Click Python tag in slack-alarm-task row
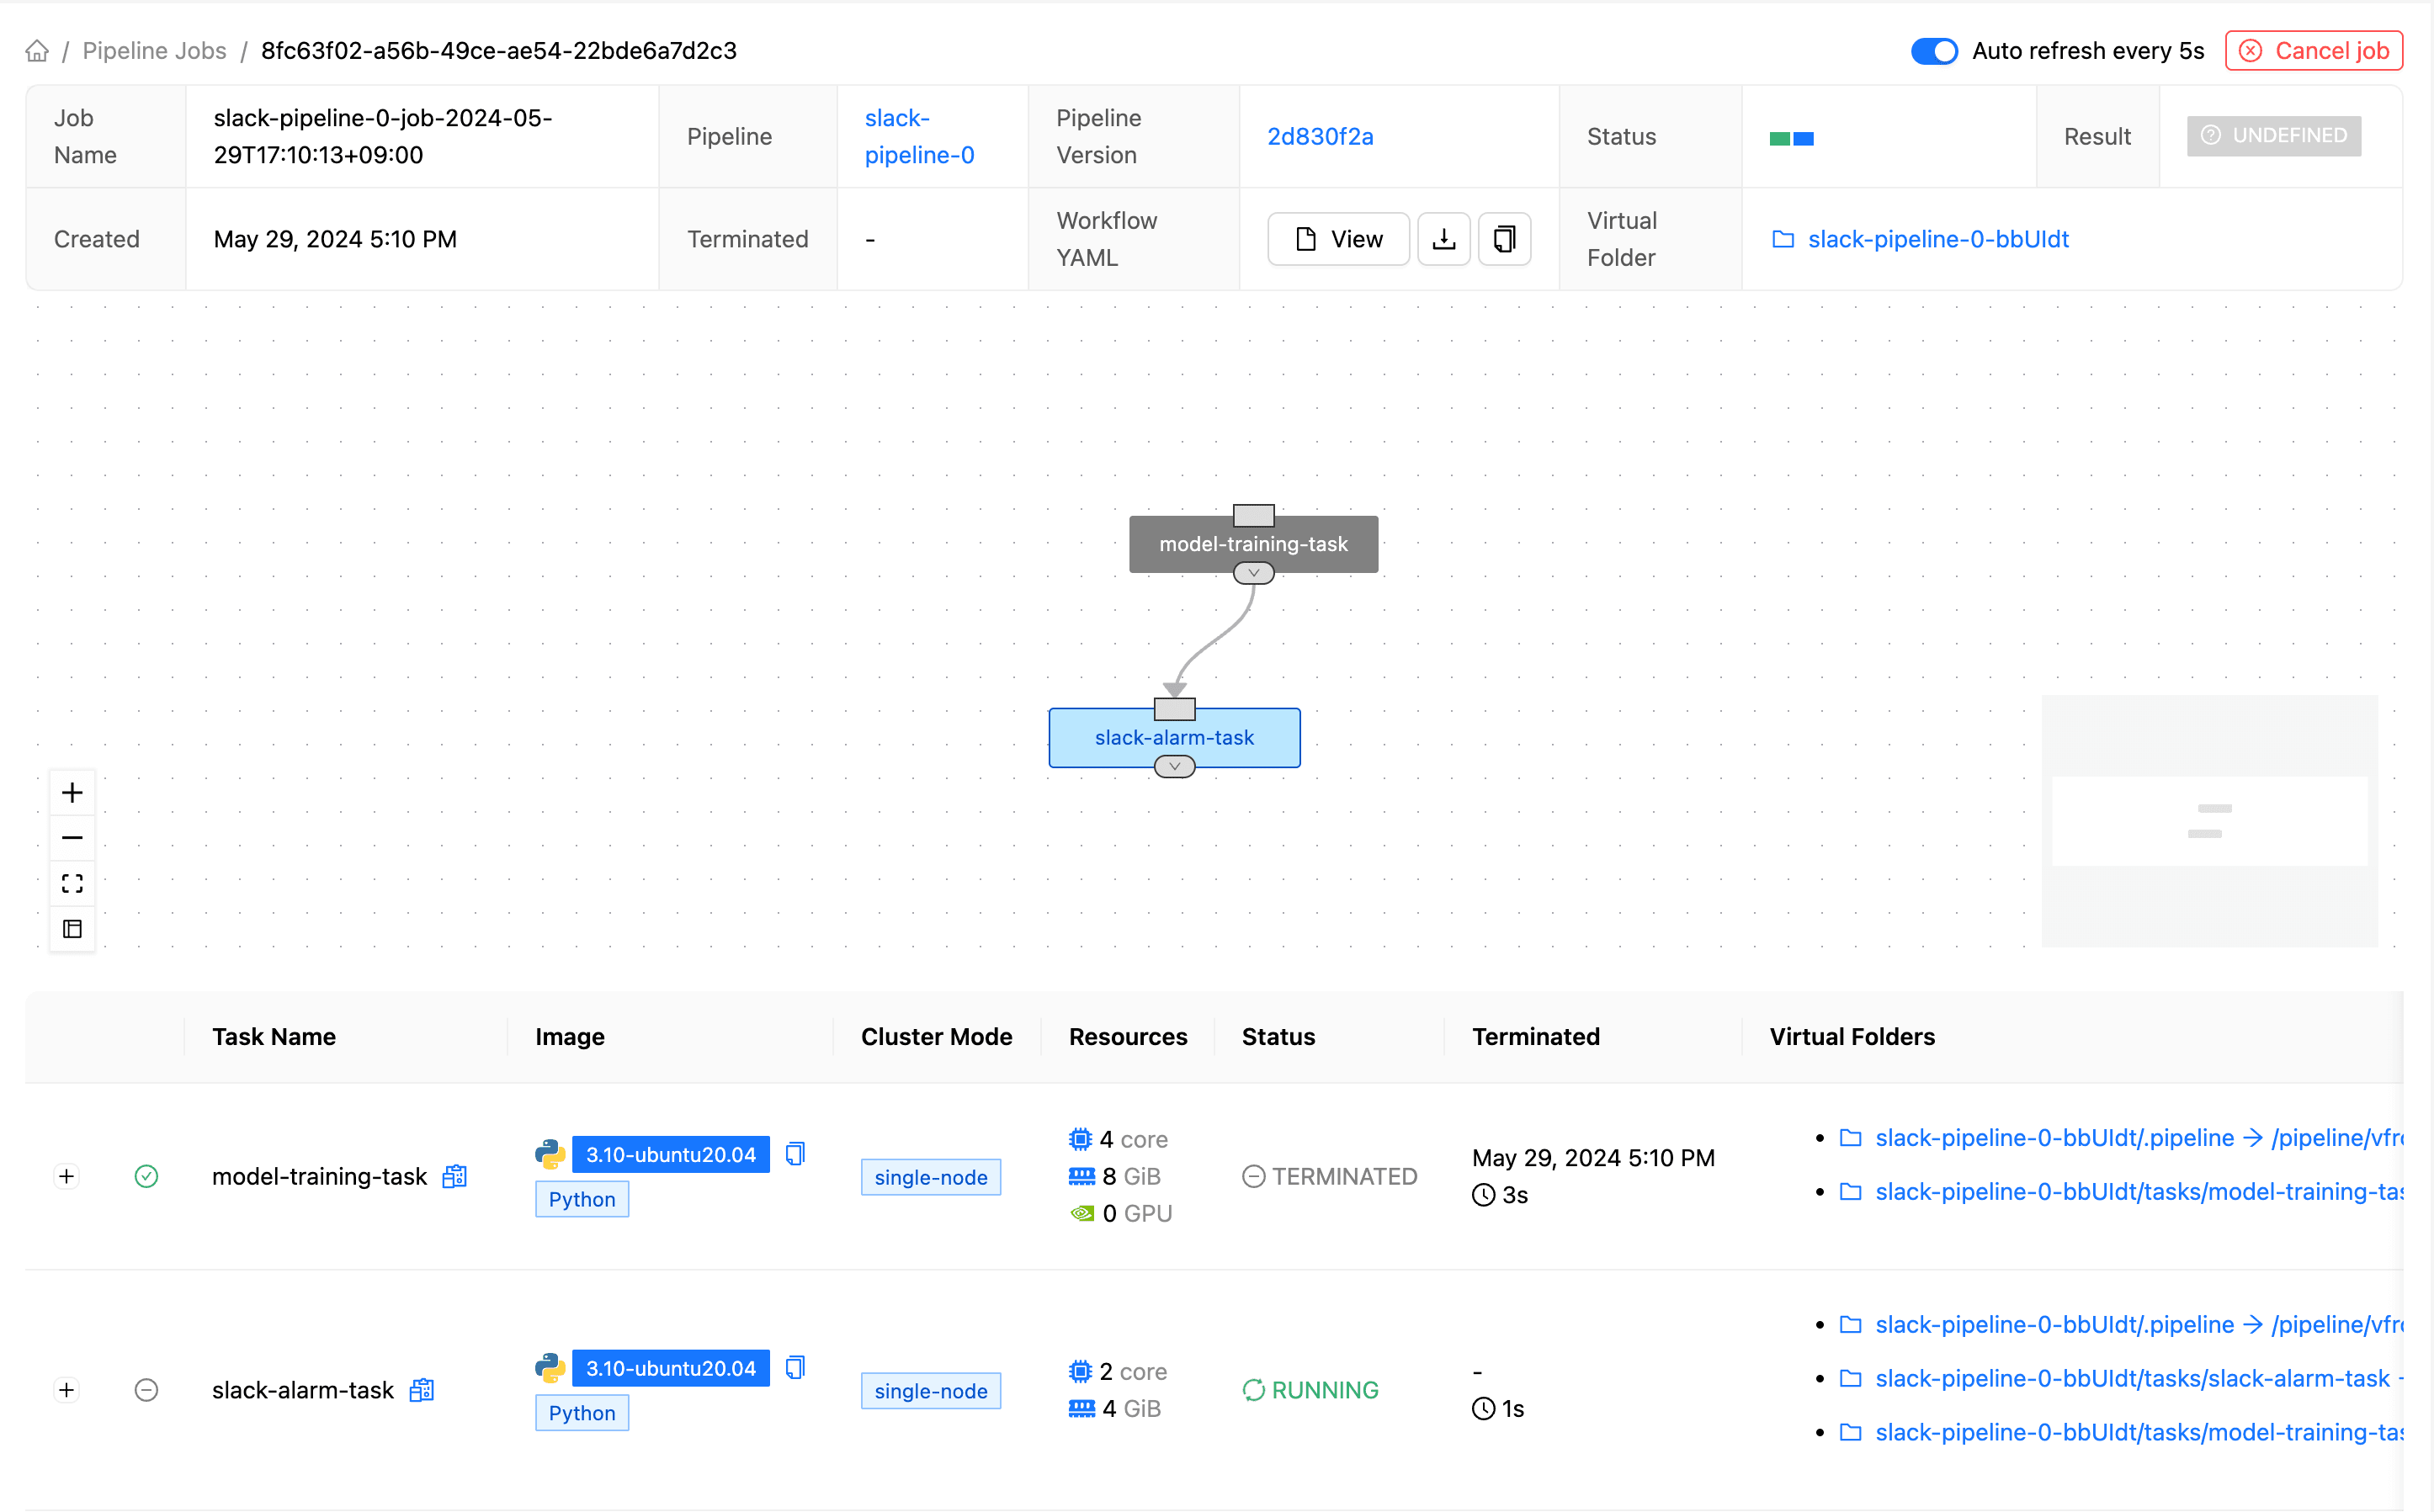This screenshot has height=1512, width=2434. tap(582, 1413)
